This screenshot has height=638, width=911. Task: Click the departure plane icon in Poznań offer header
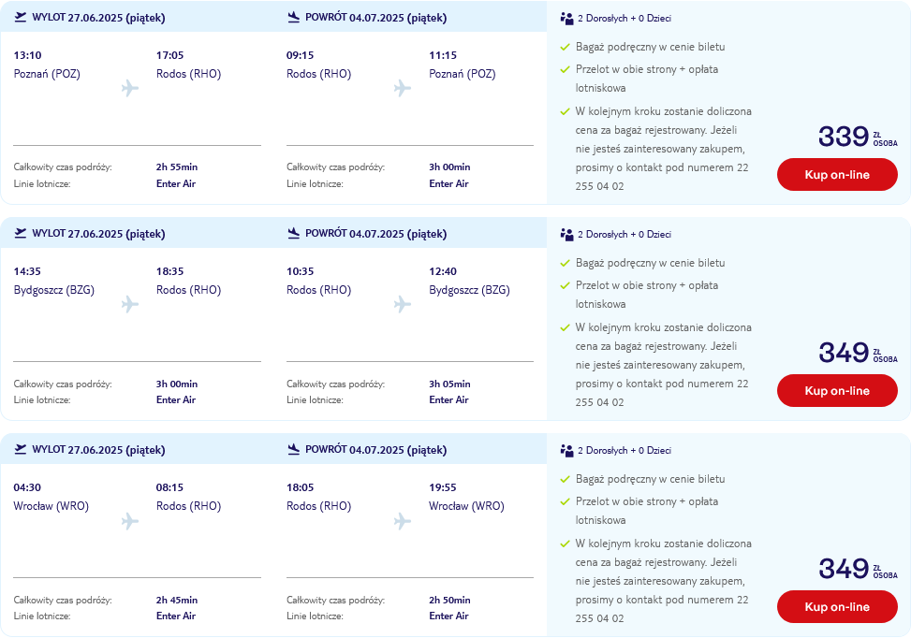(x=21, y=17)
